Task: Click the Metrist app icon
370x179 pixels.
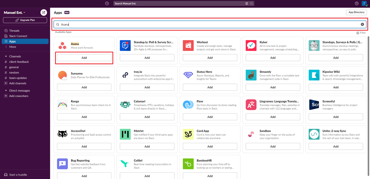Action: point(125,134)
